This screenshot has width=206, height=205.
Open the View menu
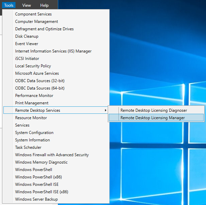click(27, 5)
